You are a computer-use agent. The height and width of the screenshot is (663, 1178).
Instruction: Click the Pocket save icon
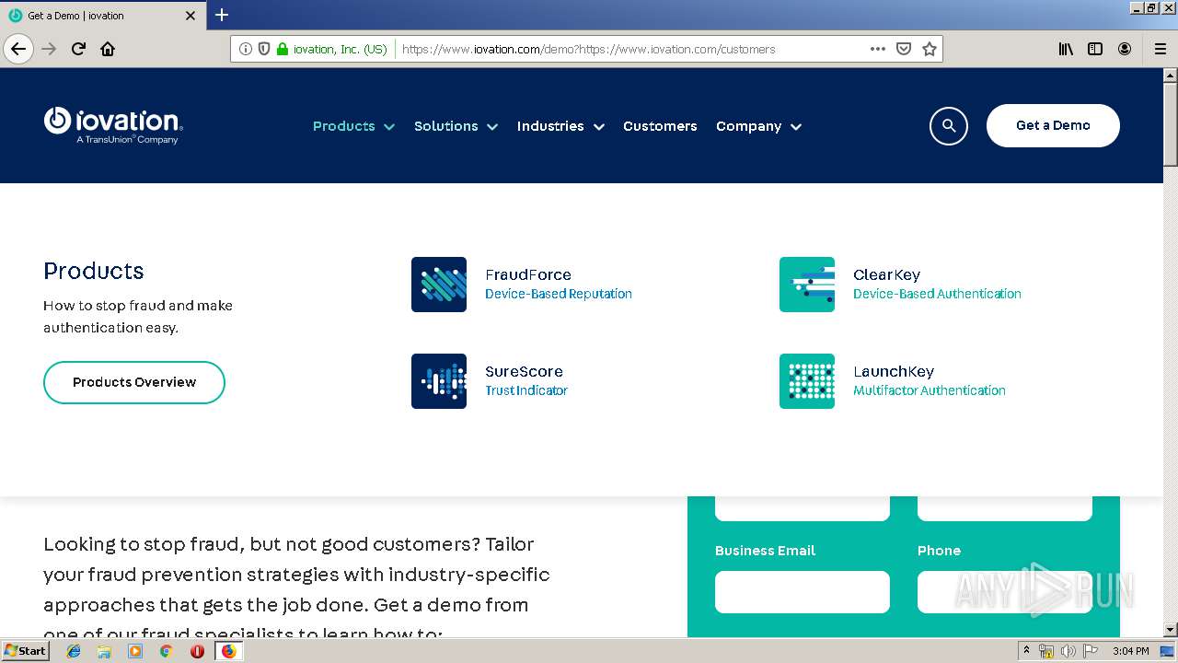click(x=904, y=49)
